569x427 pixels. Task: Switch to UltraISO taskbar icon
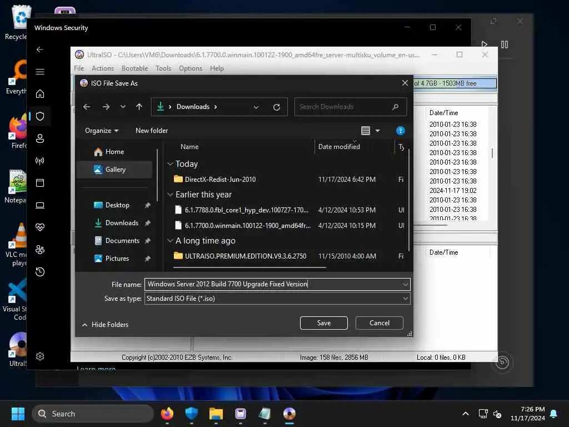pos(289,414)
